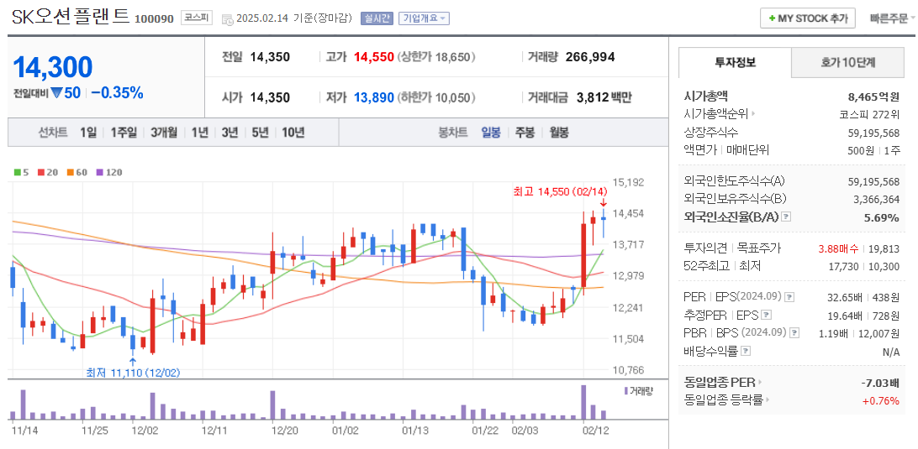Add this stock via MY STOCK 추가
918x449 pixels.
pos(808,18)
